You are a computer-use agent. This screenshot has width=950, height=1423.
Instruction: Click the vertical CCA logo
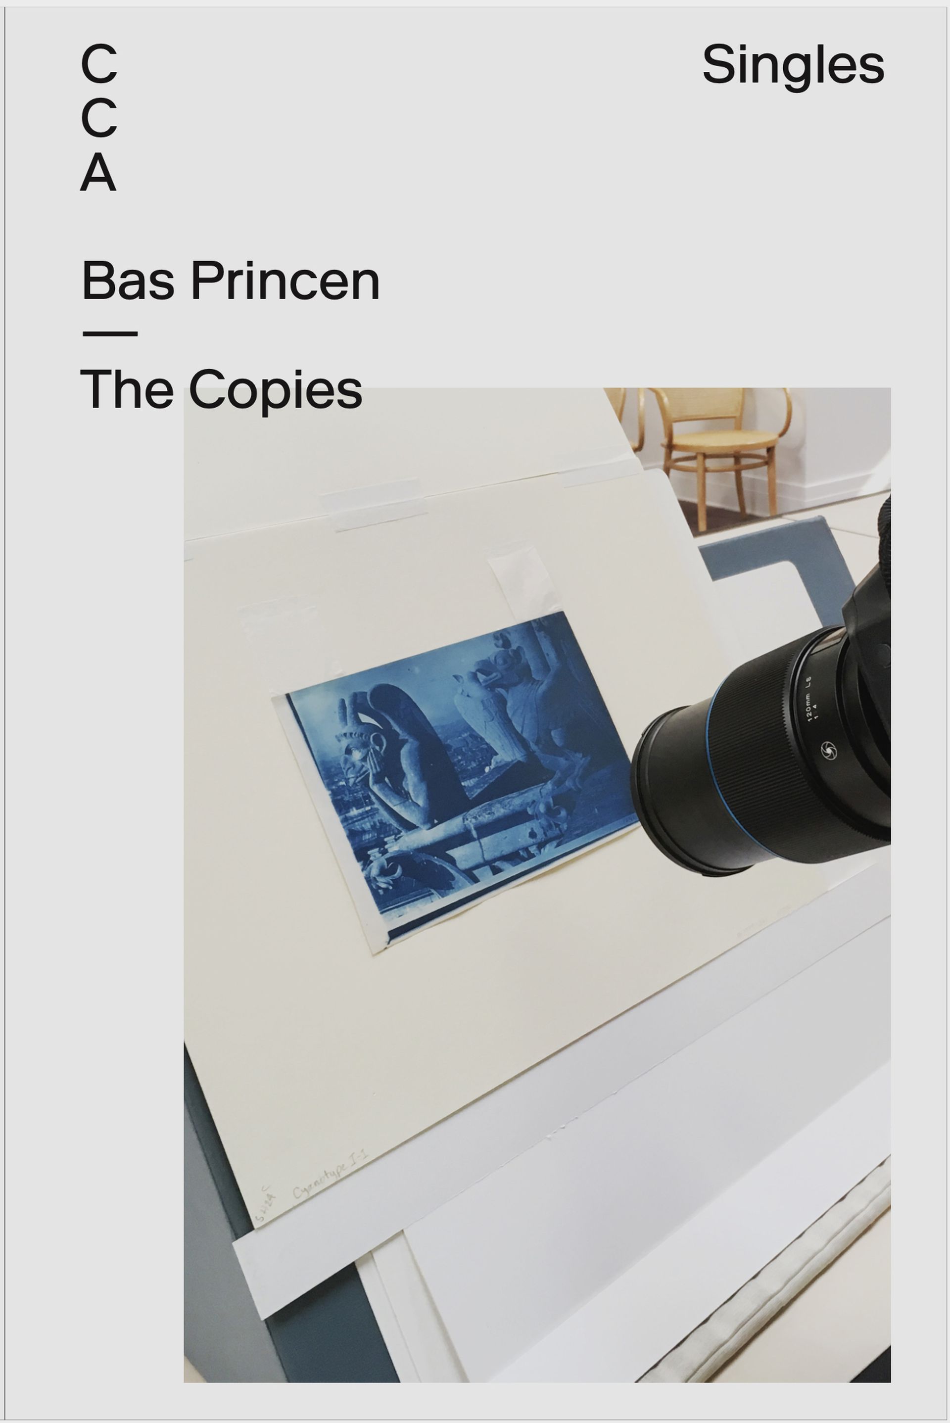click(x=98, y=118)
